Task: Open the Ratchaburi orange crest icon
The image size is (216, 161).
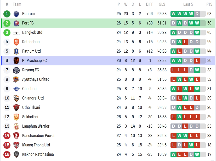Action: 16,42
